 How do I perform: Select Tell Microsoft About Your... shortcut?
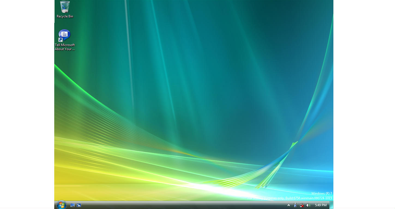point(65,40)
